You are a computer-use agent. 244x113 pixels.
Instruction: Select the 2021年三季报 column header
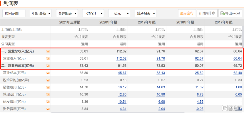(x=70, y=22)
